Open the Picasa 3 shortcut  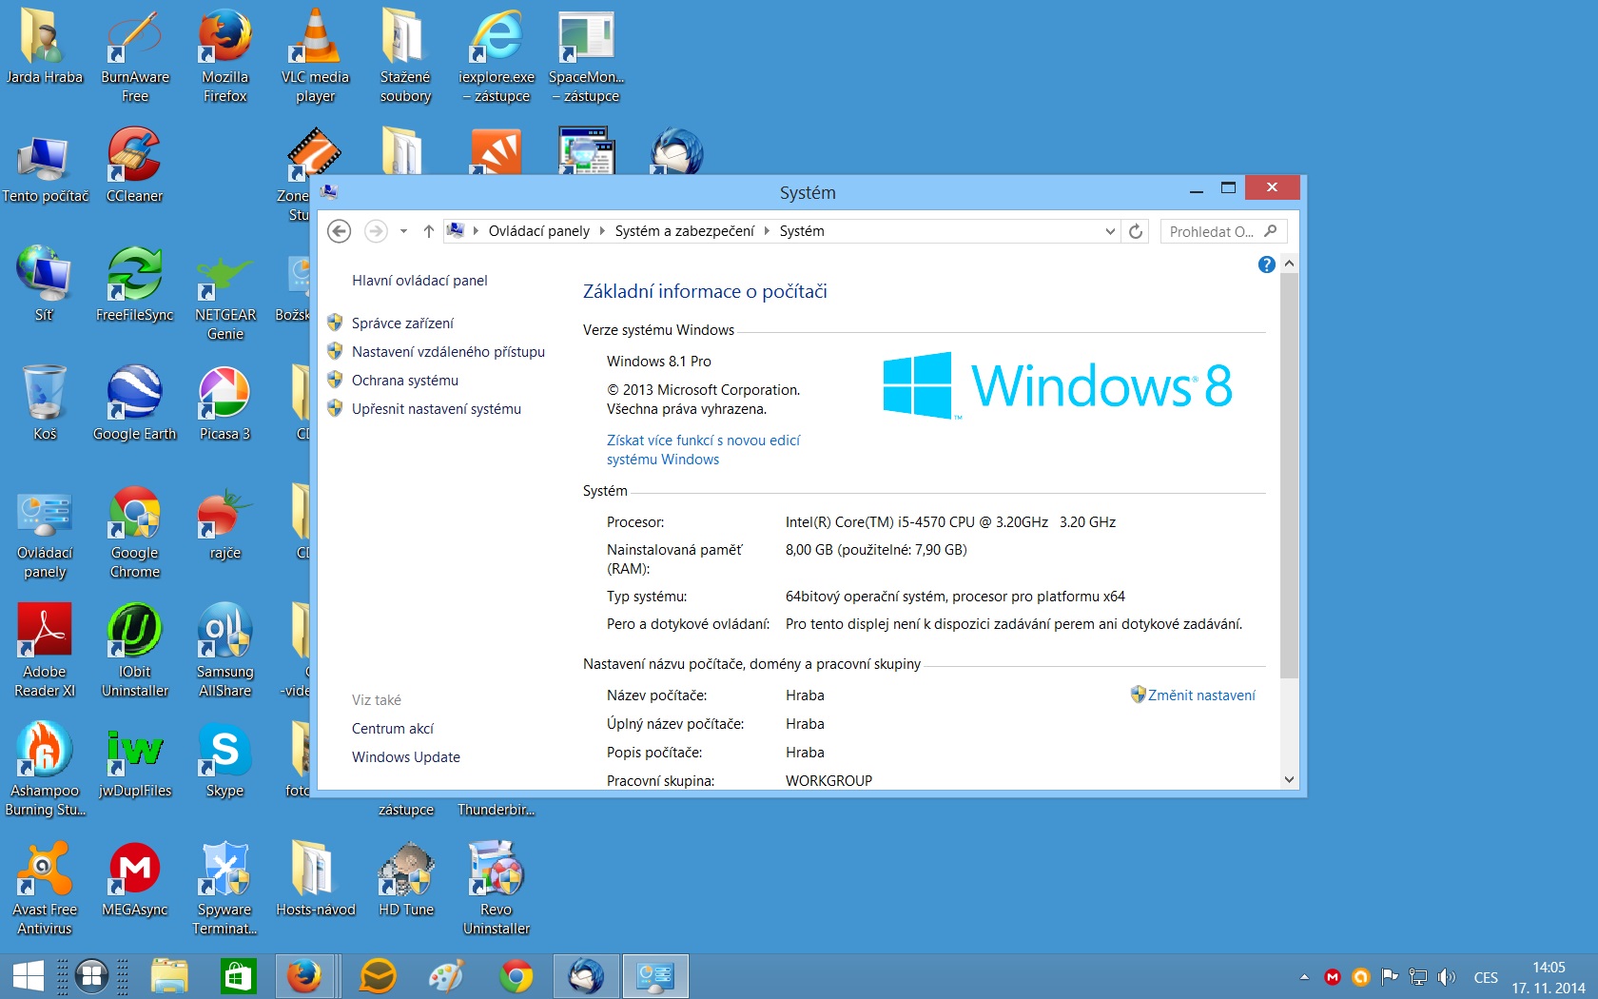225,404
